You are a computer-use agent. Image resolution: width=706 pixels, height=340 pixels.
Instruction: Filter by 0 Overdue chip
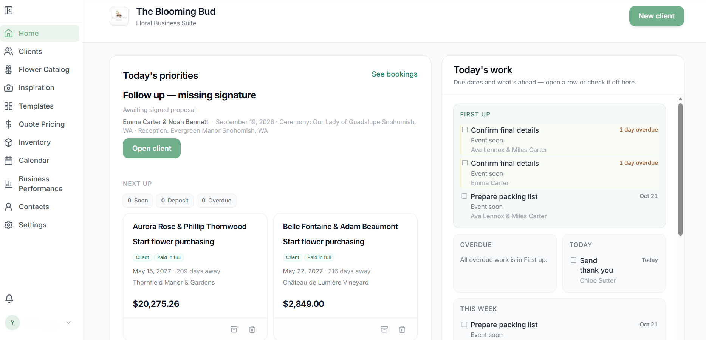point(217,201)
